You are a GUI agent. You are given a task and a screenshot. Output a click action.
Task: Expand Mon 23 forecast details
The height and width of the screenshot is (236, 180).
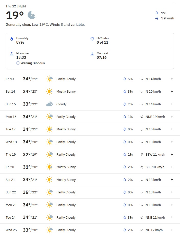[x=172, y=205]
